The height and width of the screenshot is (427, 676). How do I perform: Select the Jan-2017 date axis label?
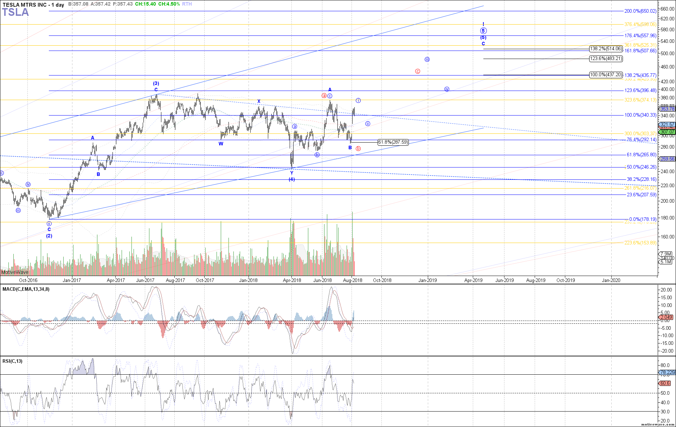click(72, 280)
